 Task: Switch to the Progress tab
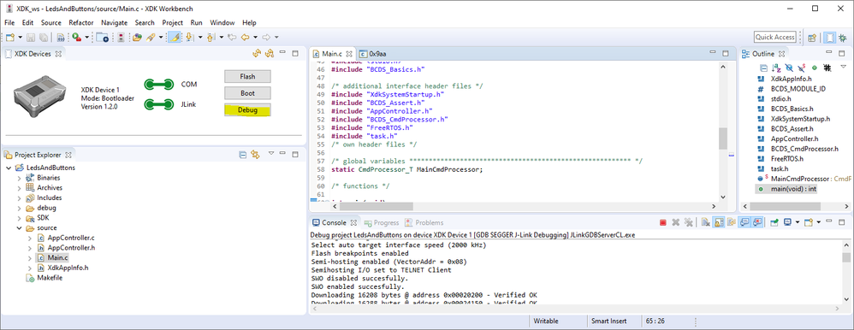pyautogui.click(x=383, y=223)
